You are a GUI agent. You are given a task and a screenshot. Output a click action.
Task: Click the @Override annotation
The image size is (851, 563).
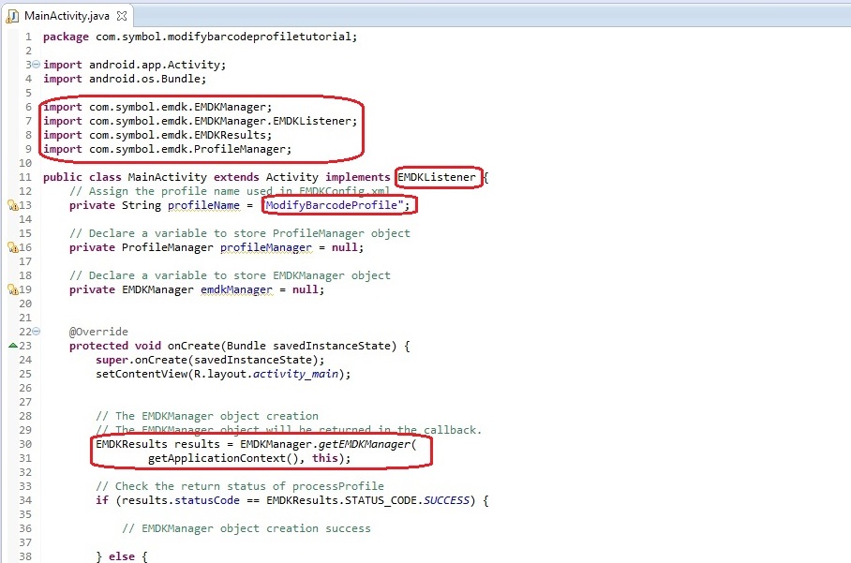(98, 332)
